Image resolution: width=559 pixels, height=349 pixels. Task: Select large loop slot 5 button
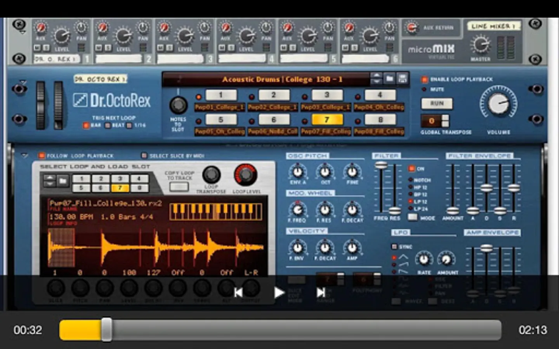[x=221, y=119]
